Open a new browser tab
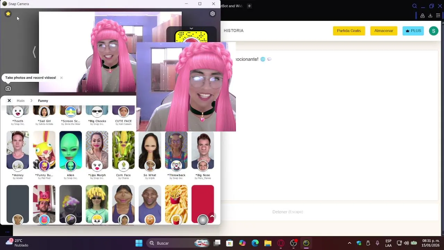 click(x=249, y=6)
